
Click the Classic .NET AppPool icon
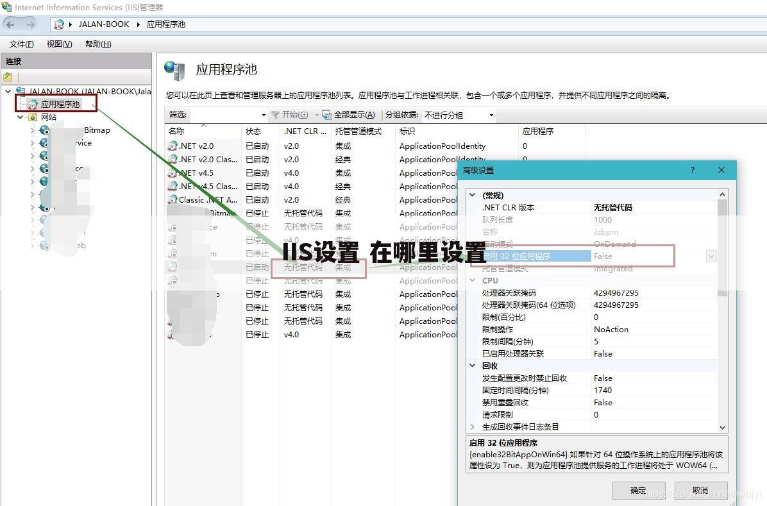click(x=173, y=199)
